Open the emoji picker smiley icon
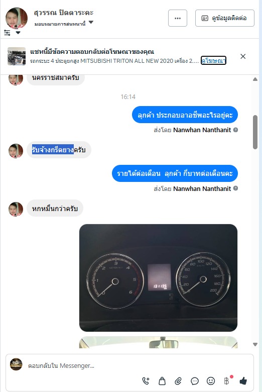This screenshot has width=262, height=392. pyautogui.click(x=211, y=381)
